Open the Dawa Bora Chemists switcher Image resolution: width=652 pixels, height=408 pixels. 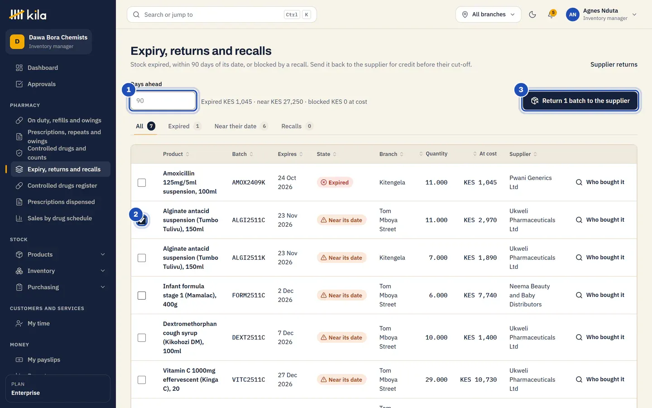pos(48,42)
